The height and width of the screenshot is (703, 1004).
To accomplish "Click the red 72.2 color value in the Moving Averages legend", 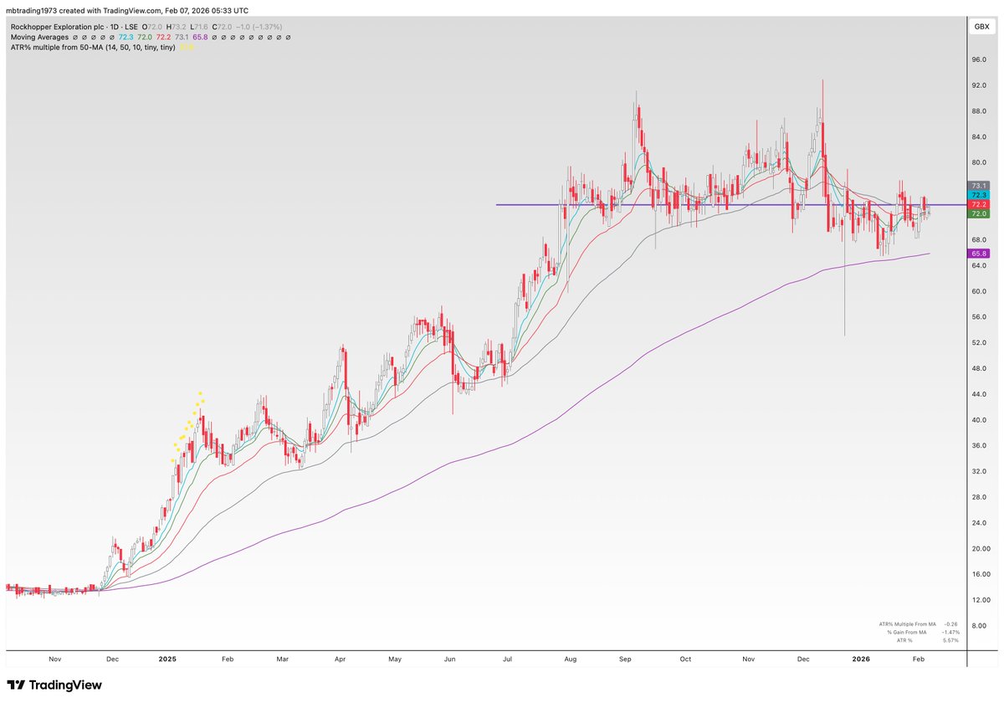I will 162,37.
